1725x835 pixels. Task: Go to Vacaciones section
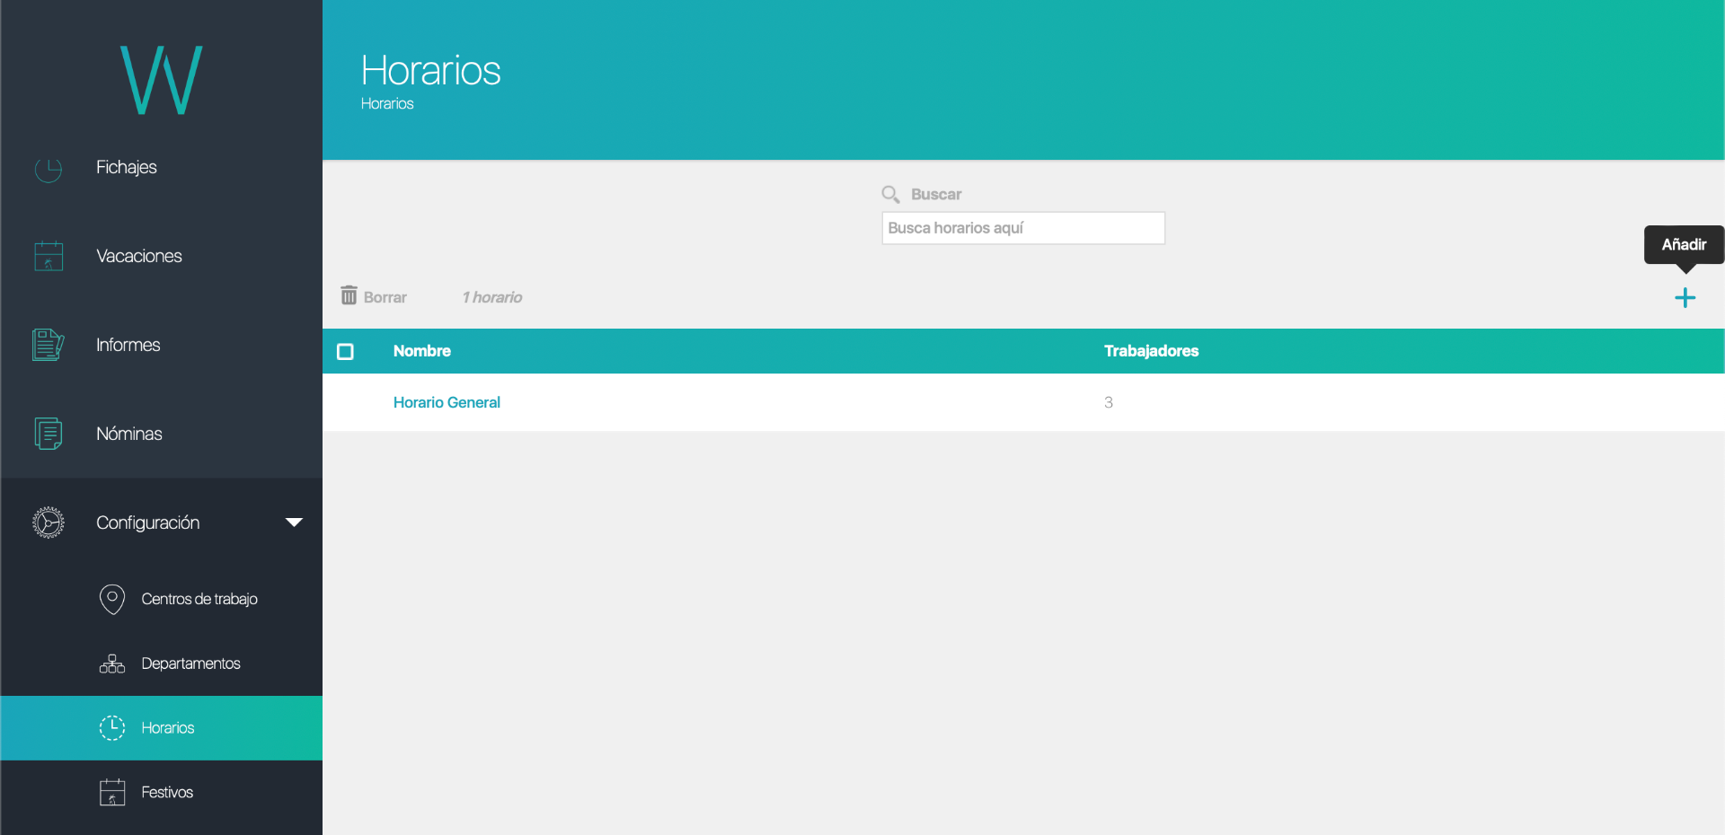click(x=139, y=256)
